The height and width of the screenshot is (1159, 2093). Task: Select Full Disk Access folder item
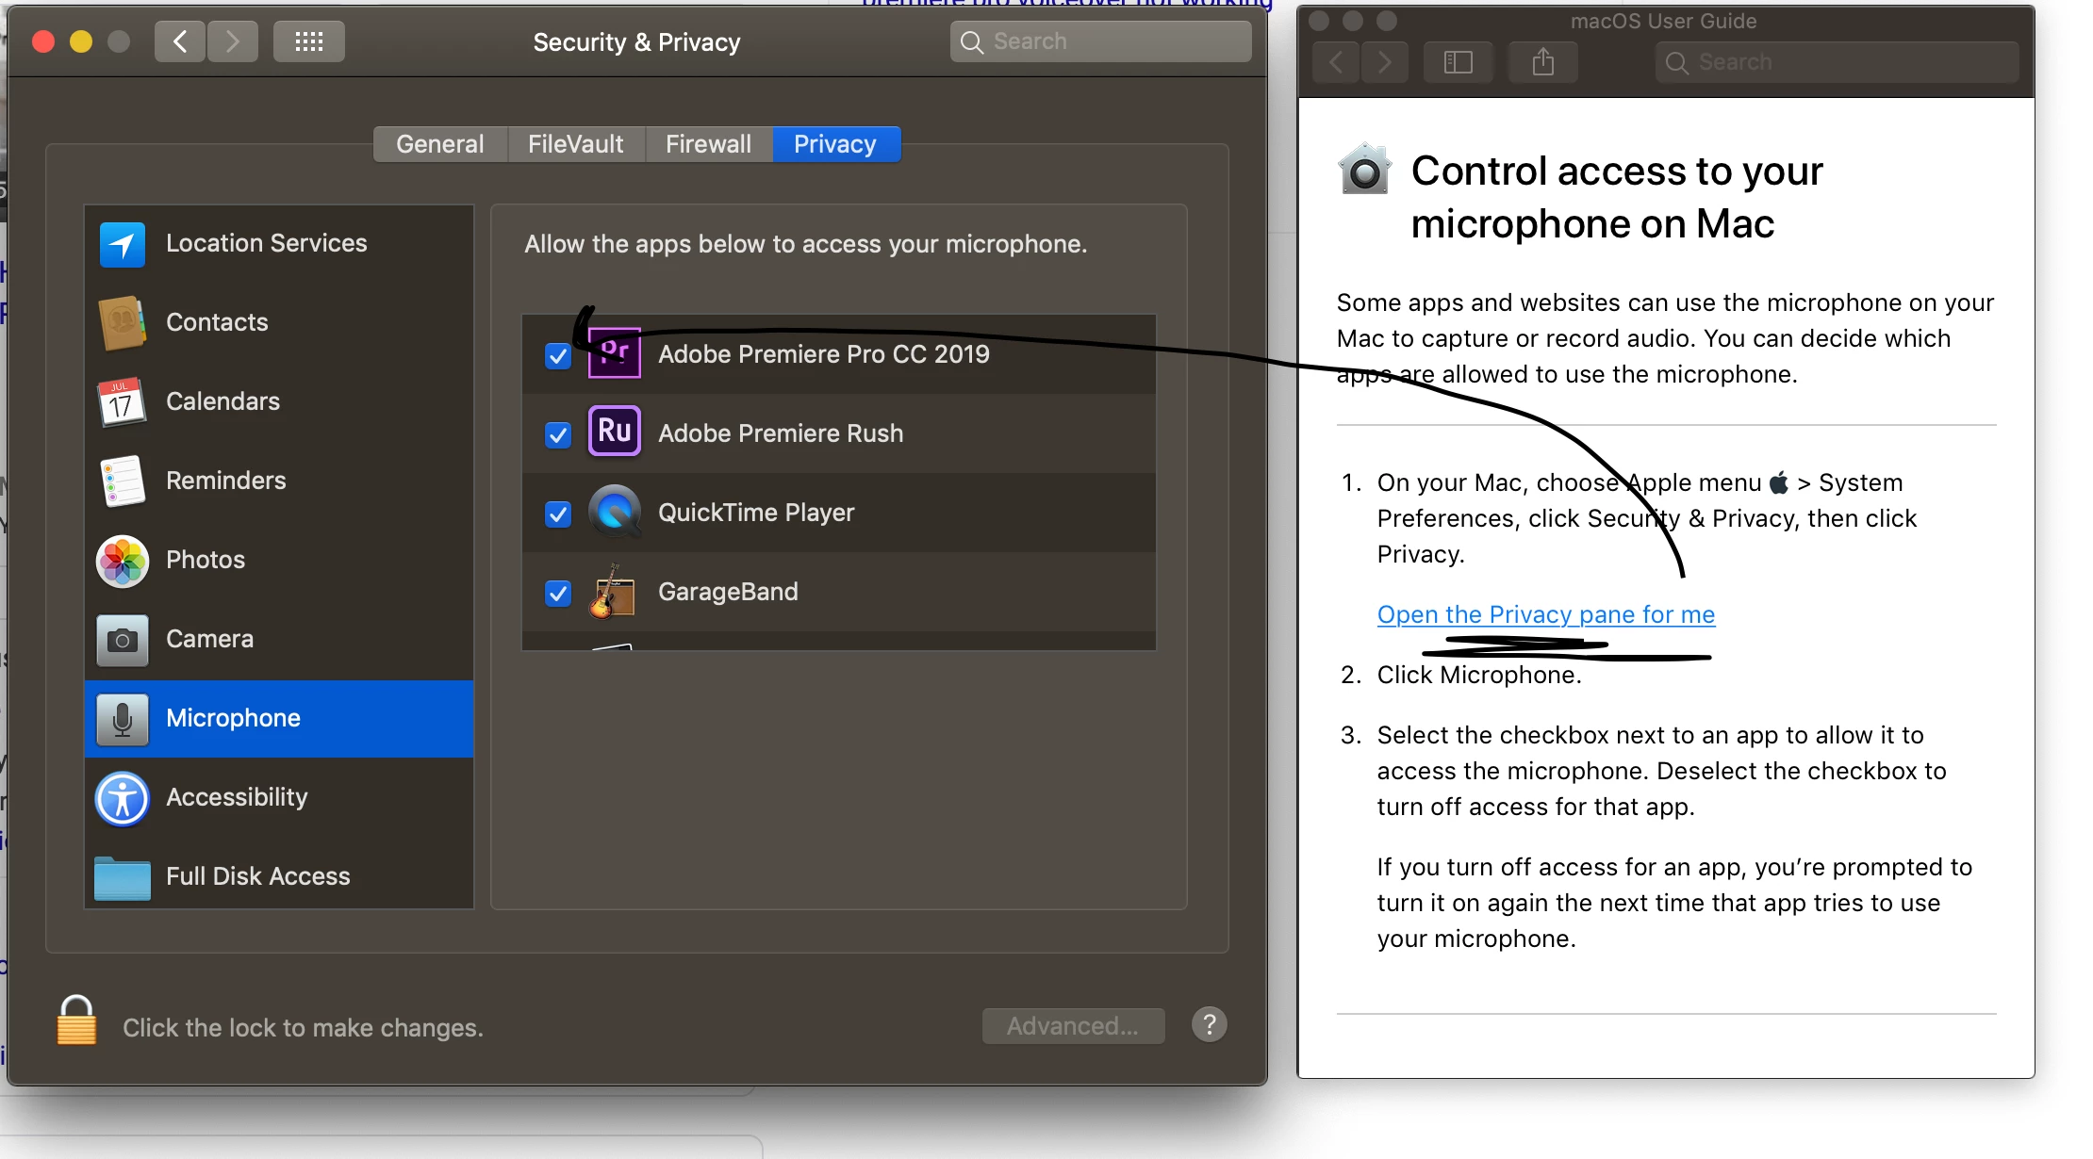click(257, 877)
